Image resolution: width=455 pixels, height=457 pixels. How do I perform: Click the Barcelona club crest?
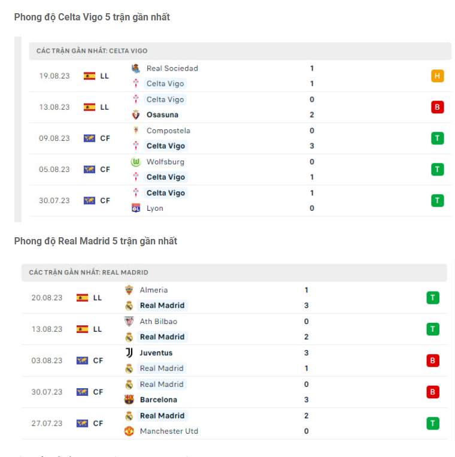pyautogui.click(x=129, y=400)
